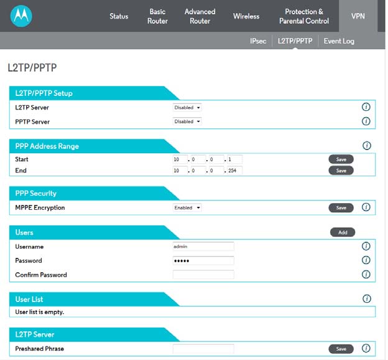Click the 'Preshared Phrase' label
Image resolution: width=388 pixels, height=360 pixels.
tap(39, 349)
